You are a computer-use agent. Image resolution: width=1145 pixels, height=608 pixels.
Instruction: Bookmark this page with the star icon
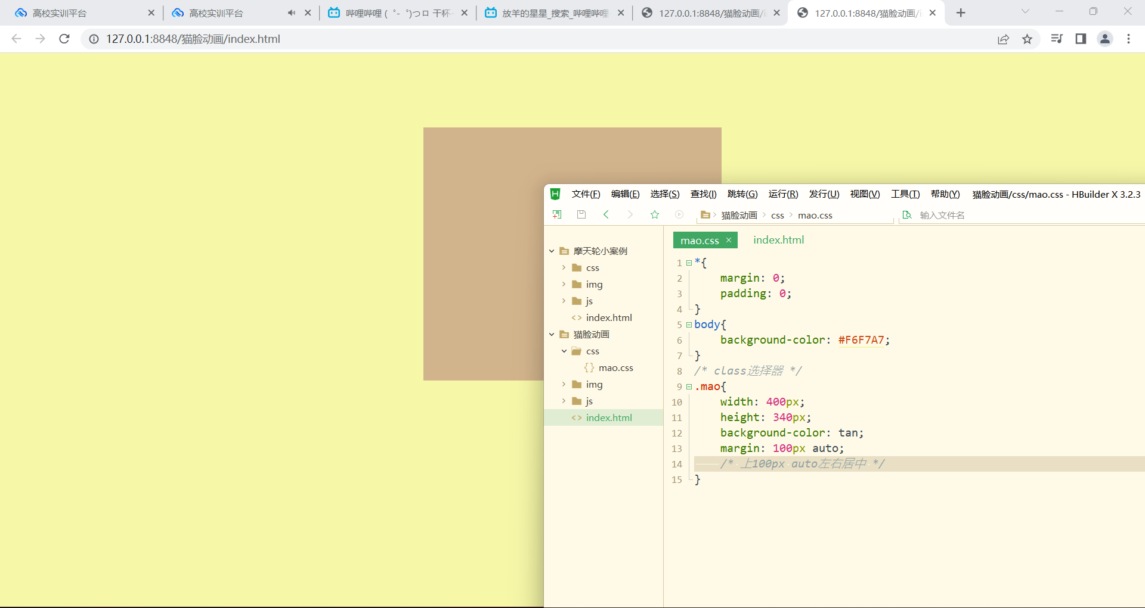point(1027,39)
